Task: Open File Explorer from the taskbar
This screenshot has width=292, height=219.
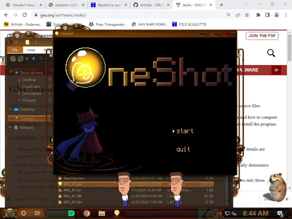Action: [102, 213]
